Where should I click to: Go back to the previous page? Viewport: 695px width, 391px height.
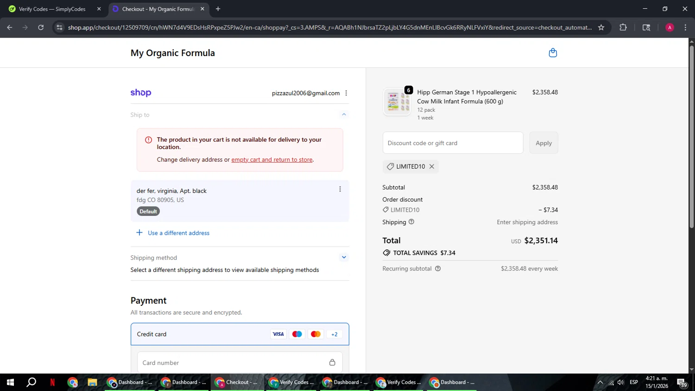[x=9, y=27]
